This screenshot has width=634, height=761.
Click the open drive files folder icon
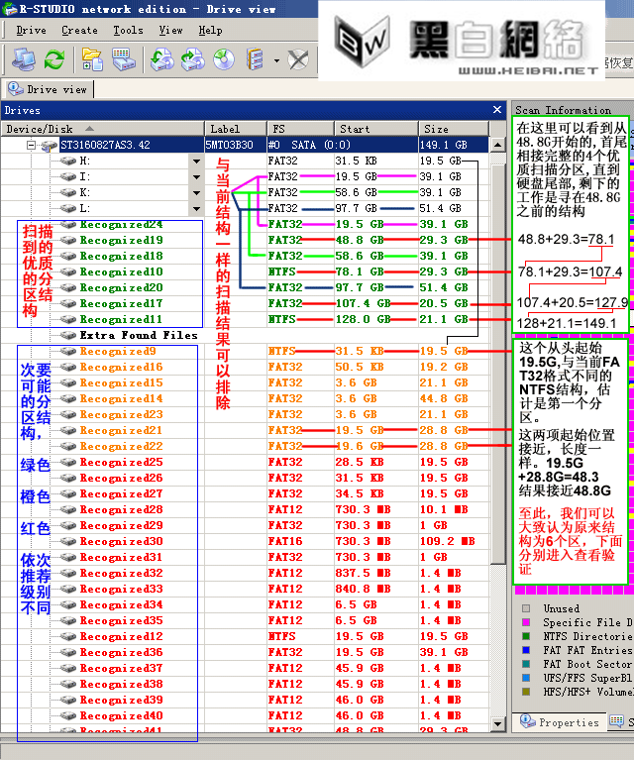coord(92,59)
